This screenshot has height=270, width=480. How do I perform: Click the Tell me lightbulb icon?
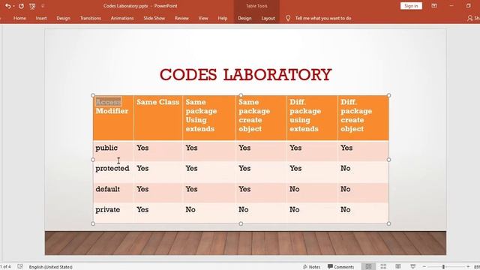(x=288, y=18)
